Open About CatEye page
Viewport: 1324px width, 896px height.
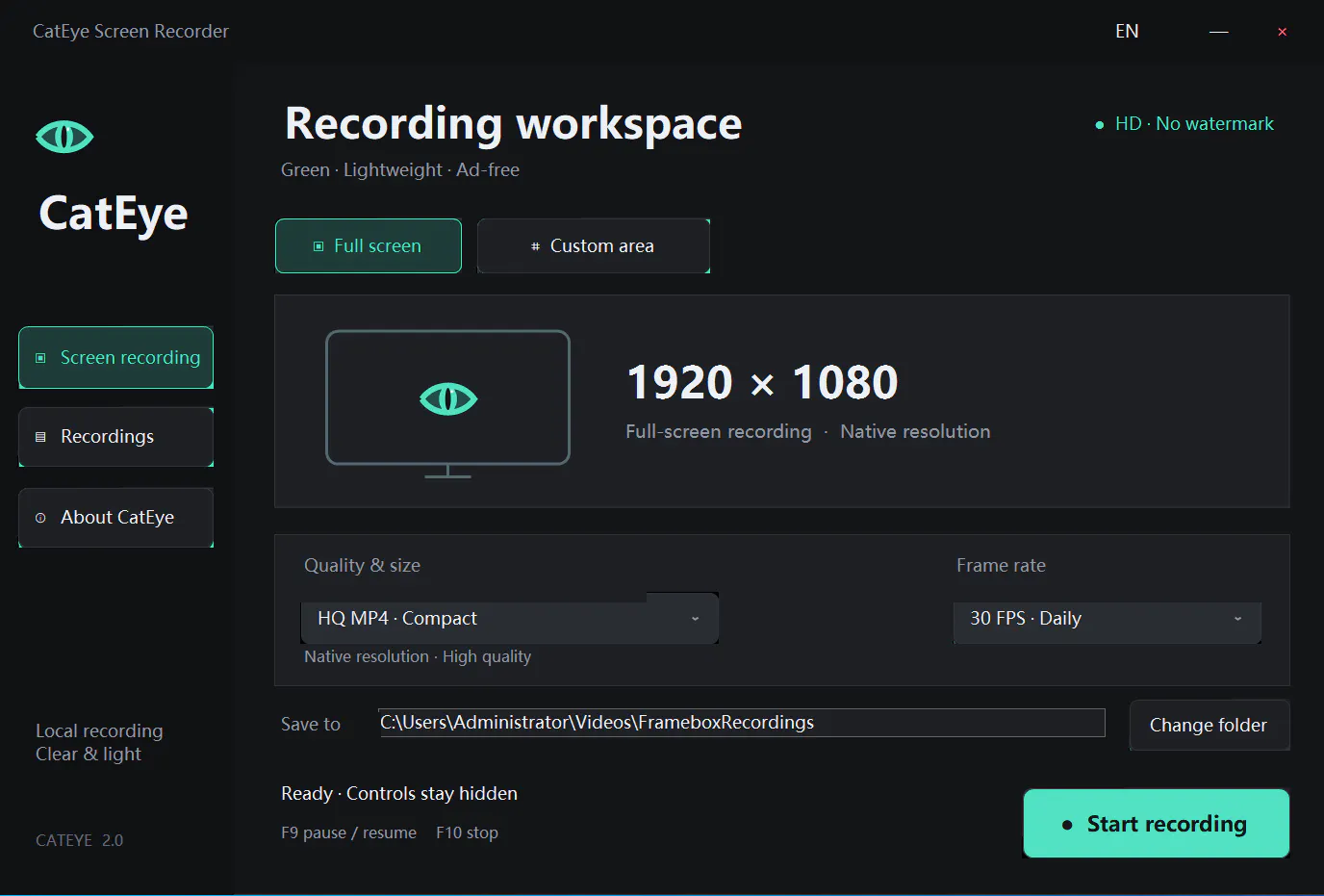(x=116, y=518)
